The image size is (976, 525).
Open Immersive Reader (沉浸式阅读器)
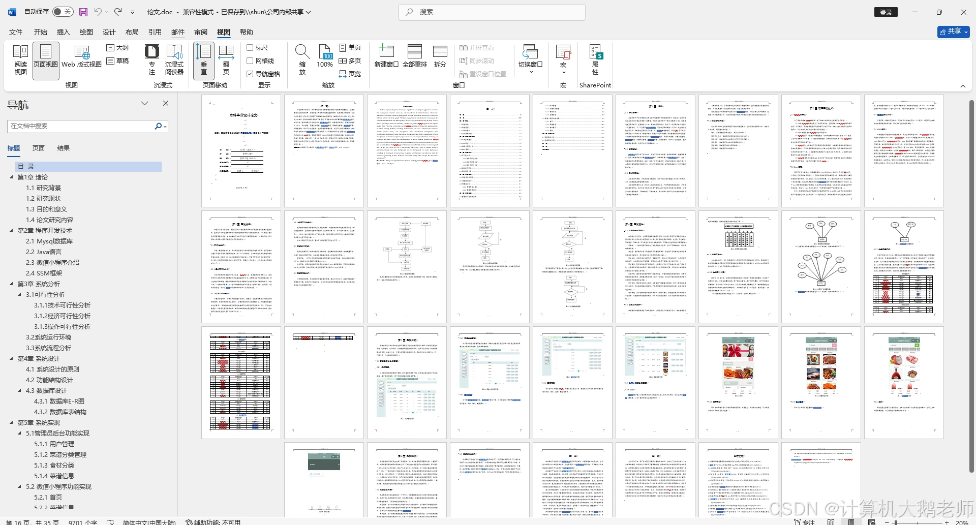174,60
